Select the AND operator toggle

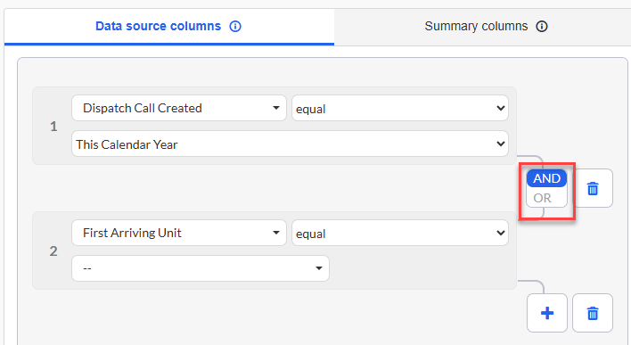546,178
